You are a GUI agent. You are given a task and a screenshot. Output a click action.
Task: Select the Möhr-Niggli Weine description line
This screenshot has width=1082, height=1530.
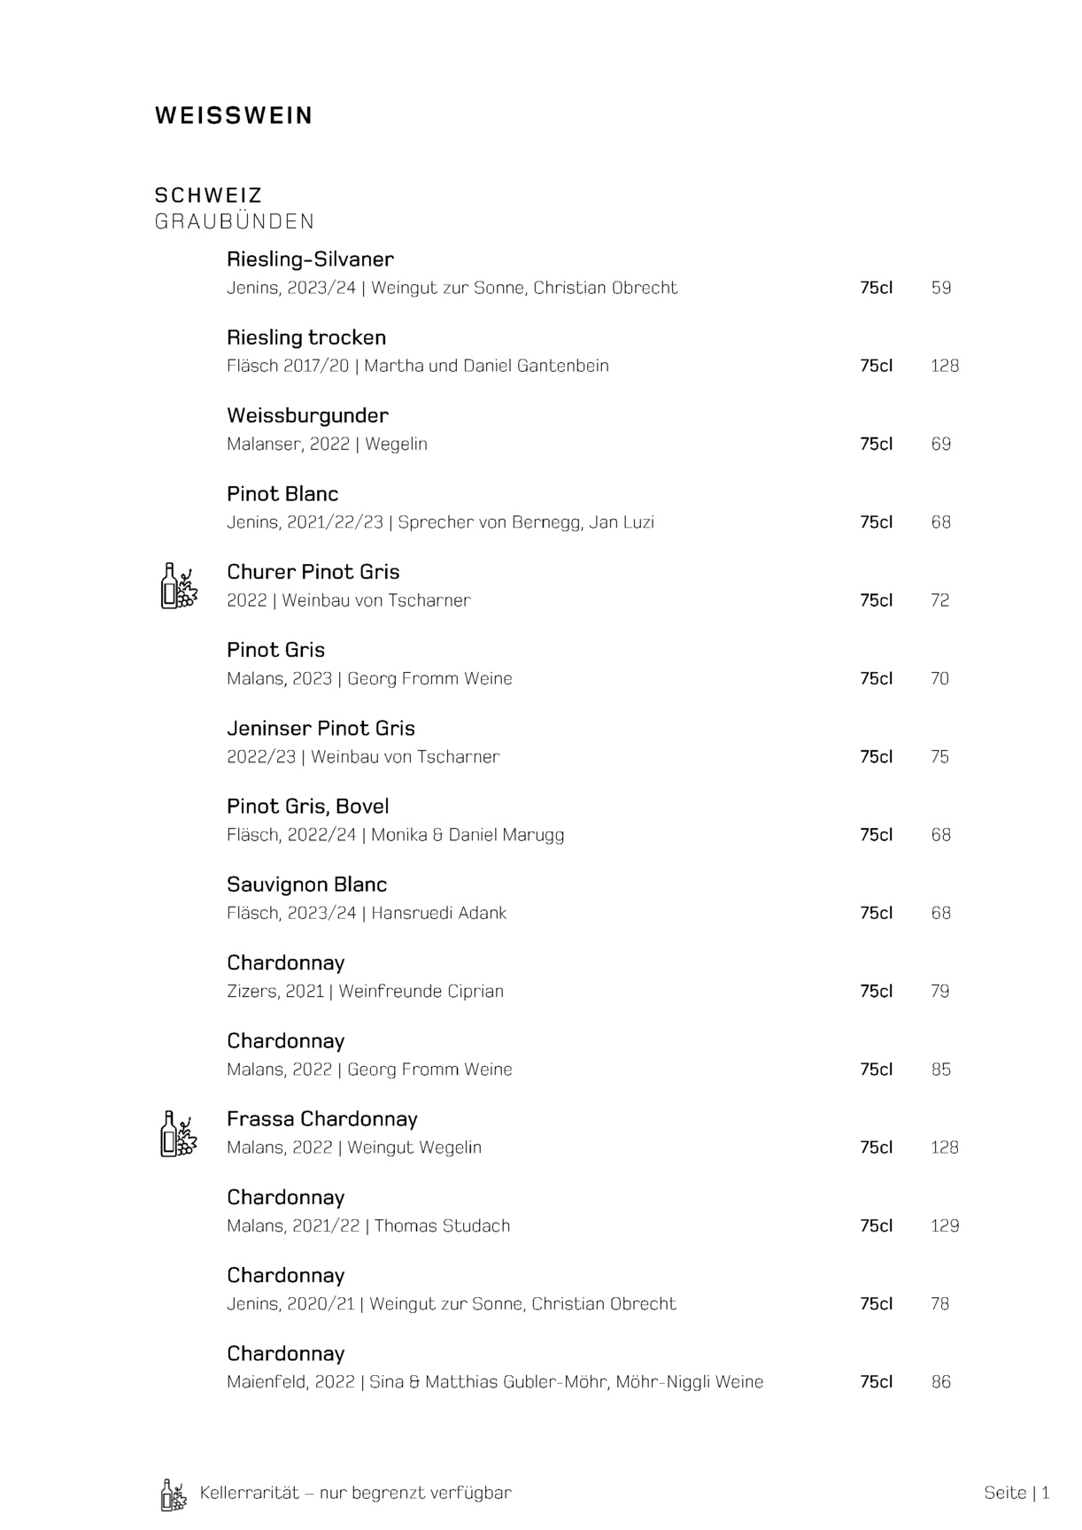(495, 1382)
